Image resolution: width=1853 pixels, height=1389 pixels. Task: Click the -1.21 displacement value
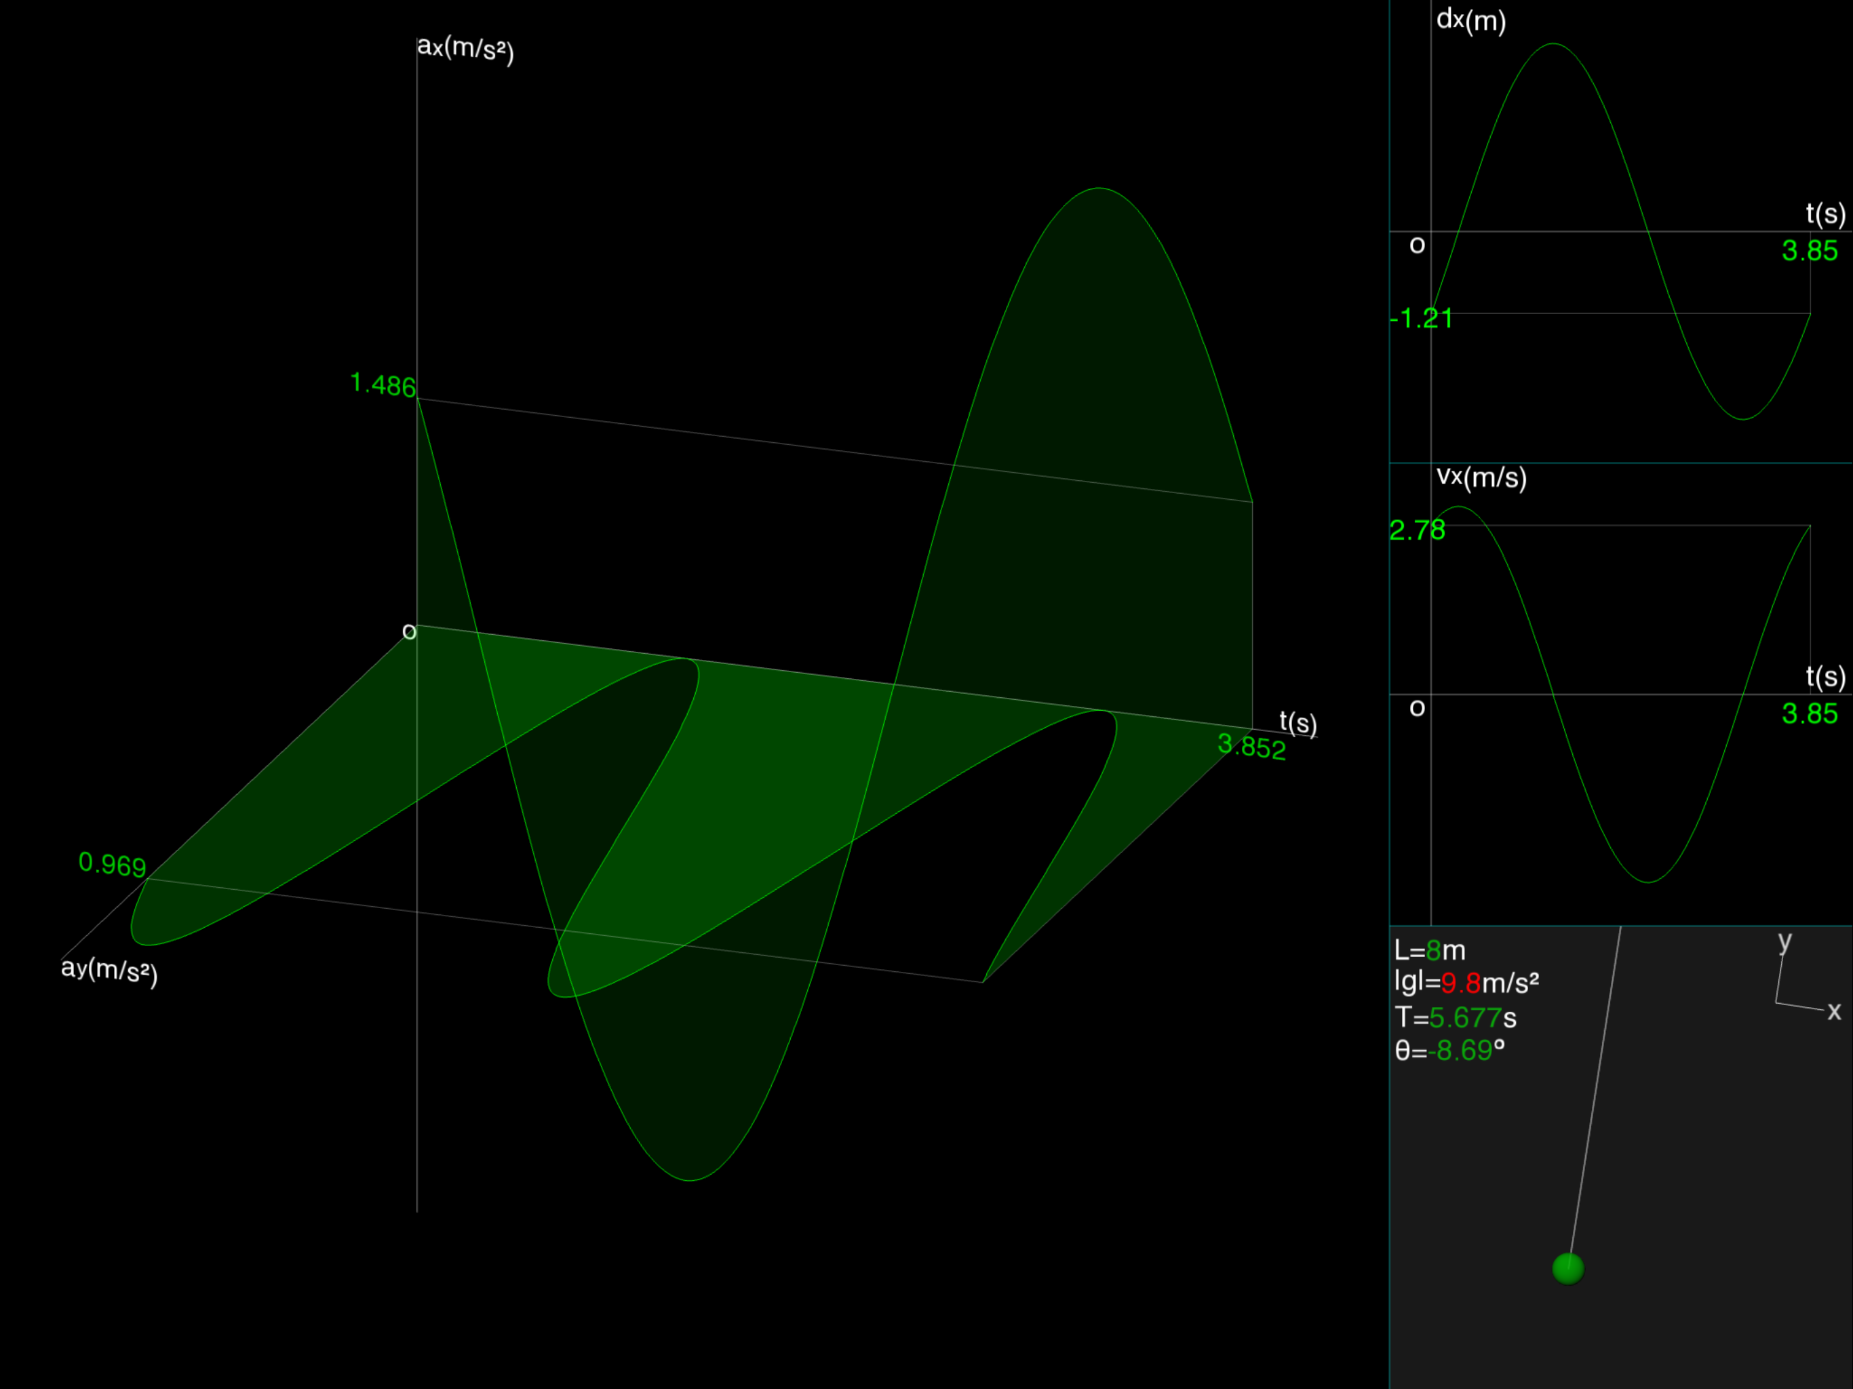[1421, 318]
